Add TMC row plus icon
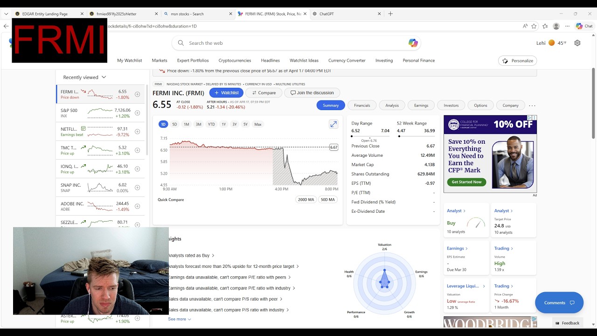Image resolution: width=597 pixels, height=336 pixels. [137, 150]
